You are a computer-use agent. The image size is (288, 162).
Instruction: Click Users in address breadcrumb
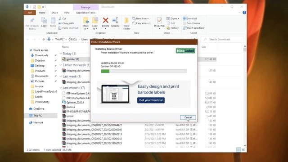coord(85,40)
